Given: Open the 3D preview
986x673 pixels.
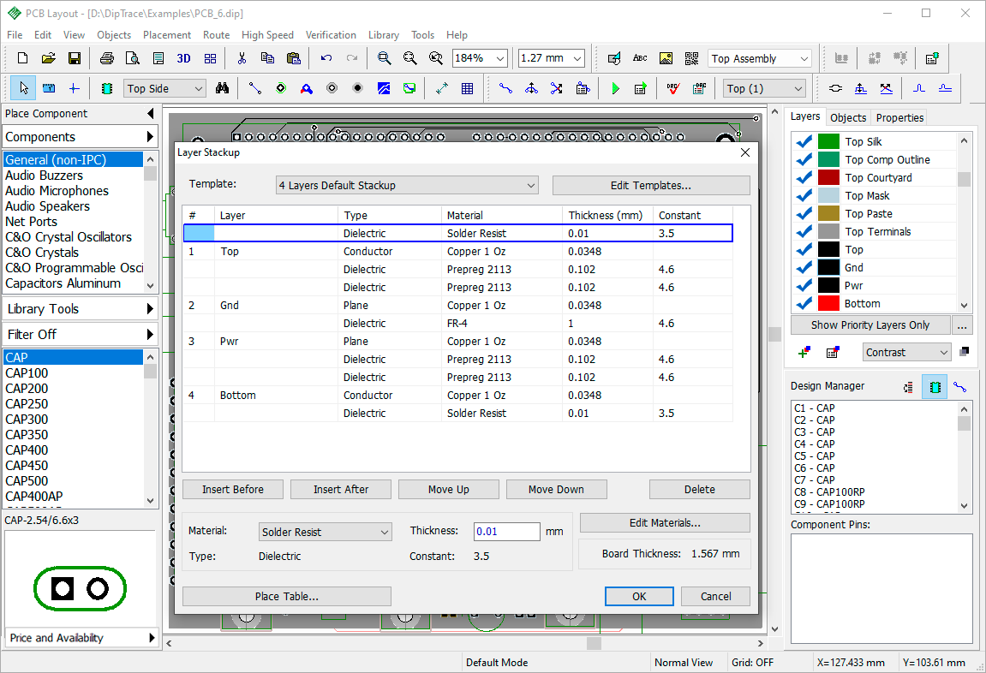Looking at the screenshot, I should (x=183, y=58).
